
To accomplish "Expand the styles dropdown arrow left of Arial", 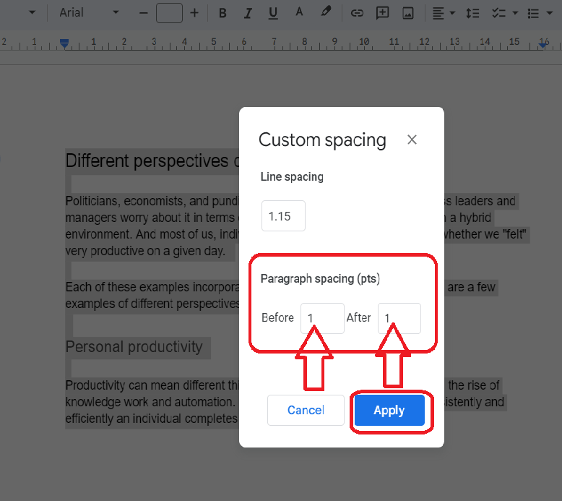I will pyautogui.click(x=33, y=12).
